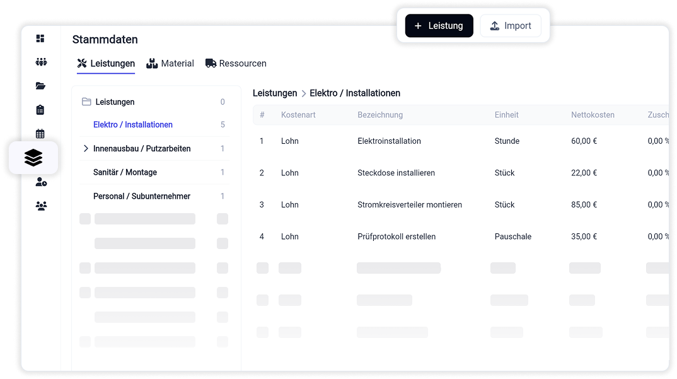Open the open-folder projects icon in sidebar

coord(41,86)
